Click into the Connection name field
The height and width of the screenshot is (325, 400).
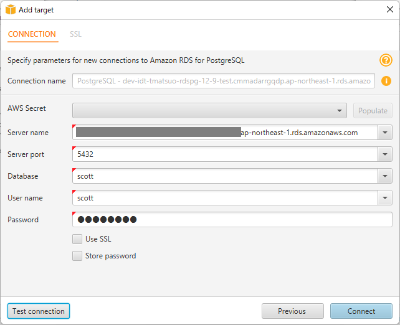coord(224,81)
